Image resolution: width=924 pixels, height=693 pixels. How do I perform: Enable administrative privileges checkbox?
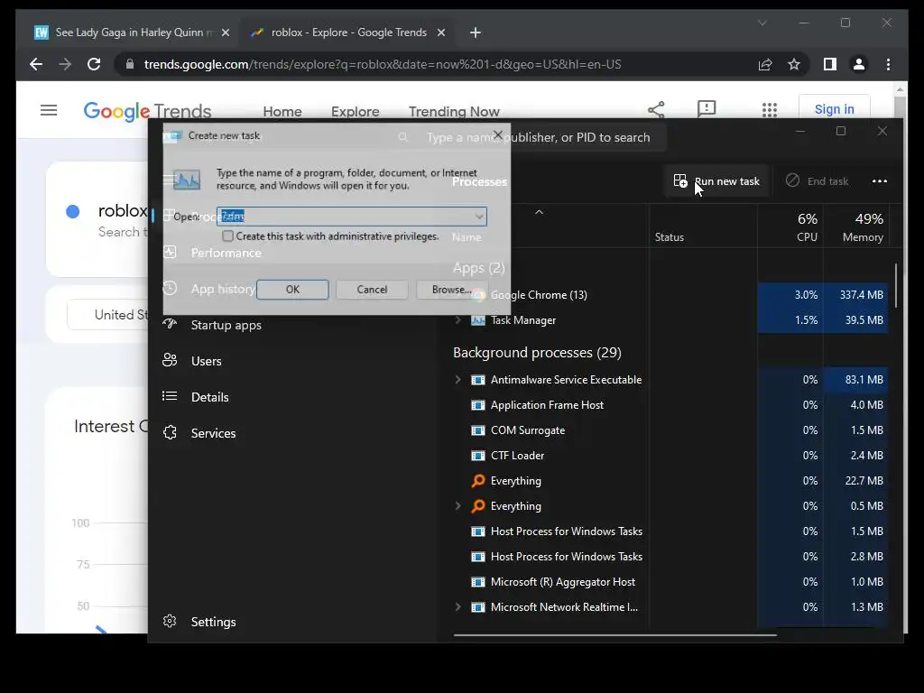pos(227,236)
